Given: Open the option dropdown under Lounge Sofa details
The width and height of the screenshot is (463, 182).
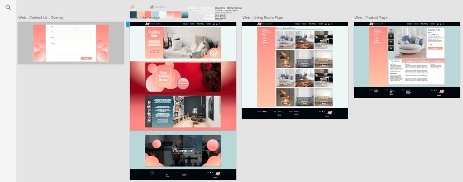Looking at the screenshot, I should pyautogui.click(x=435, y=44).
